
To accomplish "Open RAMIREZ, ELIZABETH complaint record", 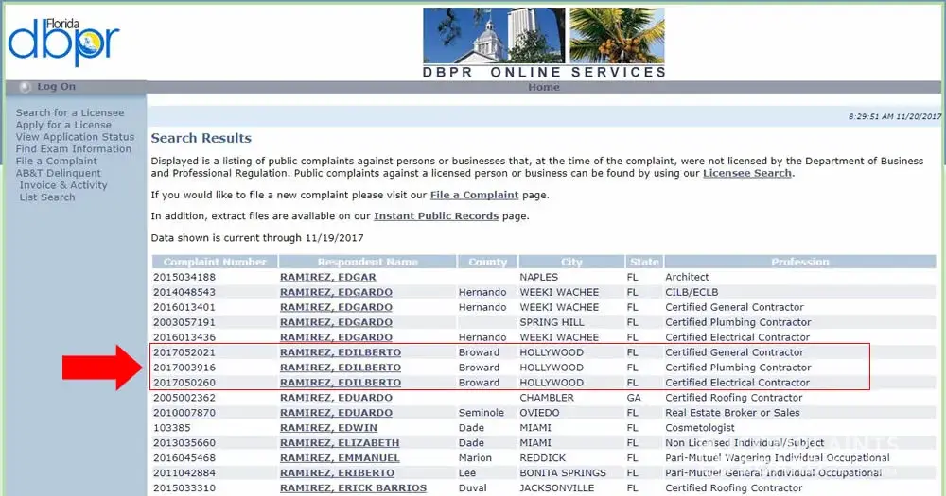I will pyautogui.click(x=340, y=443).
